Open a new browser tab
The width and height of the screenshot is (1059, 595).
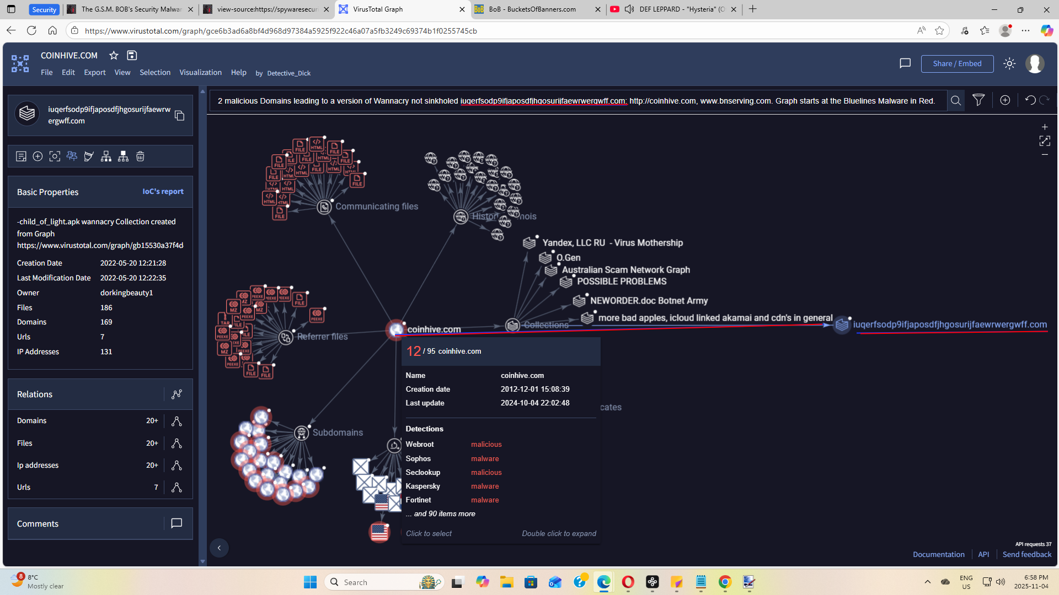pos(753,9)
